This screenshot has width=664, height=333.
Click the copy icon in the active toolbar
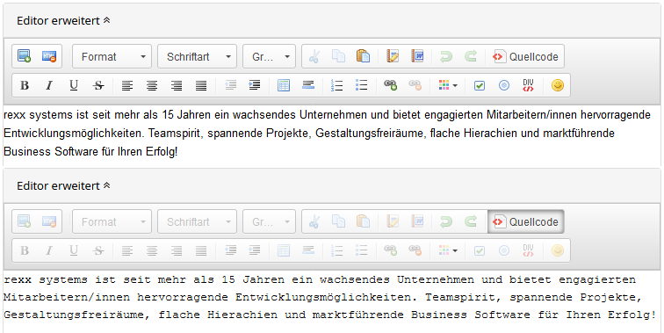click(x=338, y=56)
